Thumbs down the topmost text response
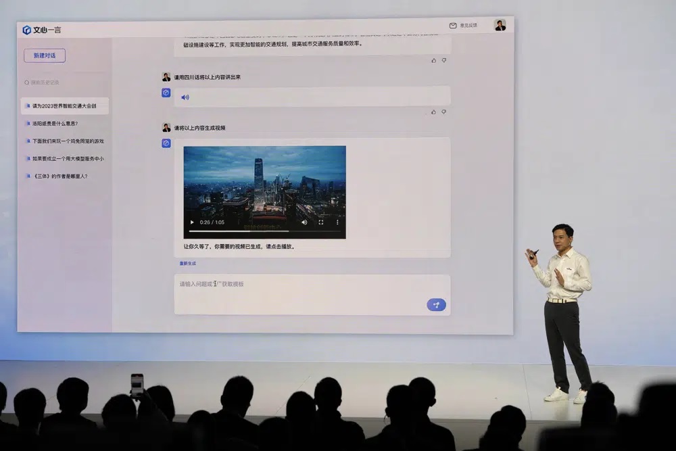 coord(444,60)
